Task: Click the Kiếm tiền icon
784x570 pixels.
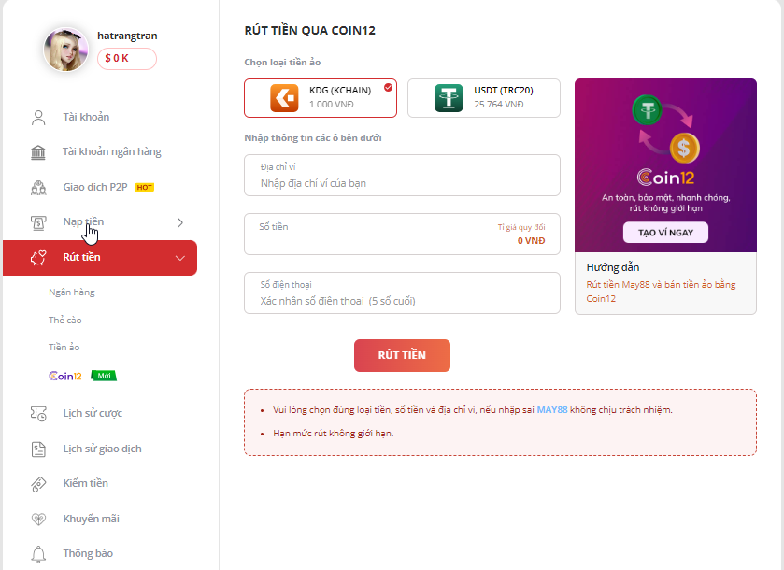Action: pos(38,483)
